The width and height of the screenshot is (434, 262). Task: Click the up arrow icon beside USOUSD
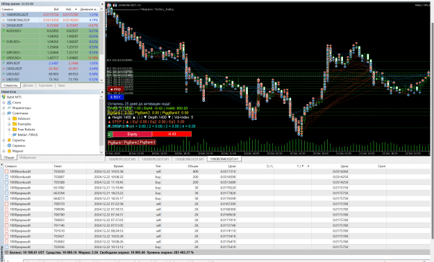(x=3, y=74)
